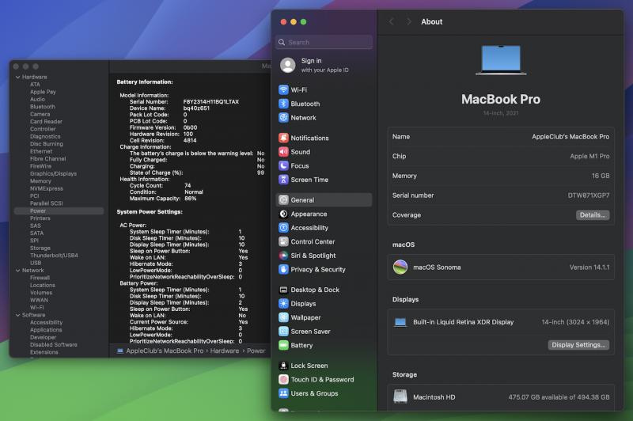Open Lock Screen icon
633x421 pixels.
coord(283,366)
